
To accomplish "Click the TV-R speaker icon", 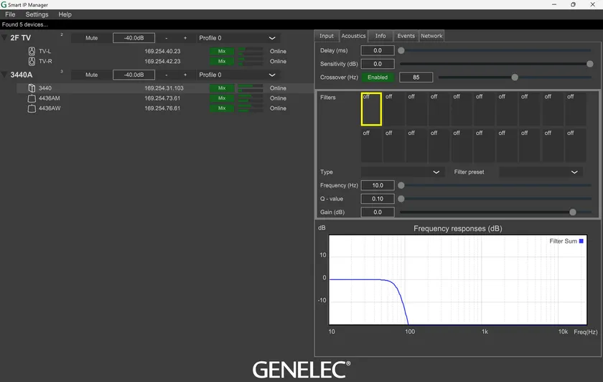I will coord(32,61).
